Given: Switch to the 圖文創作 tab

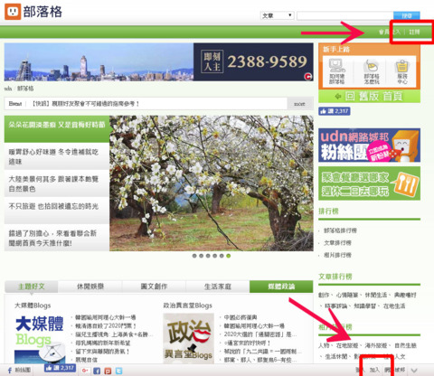Looking at the screenshot, I should (x=154, y=287).
